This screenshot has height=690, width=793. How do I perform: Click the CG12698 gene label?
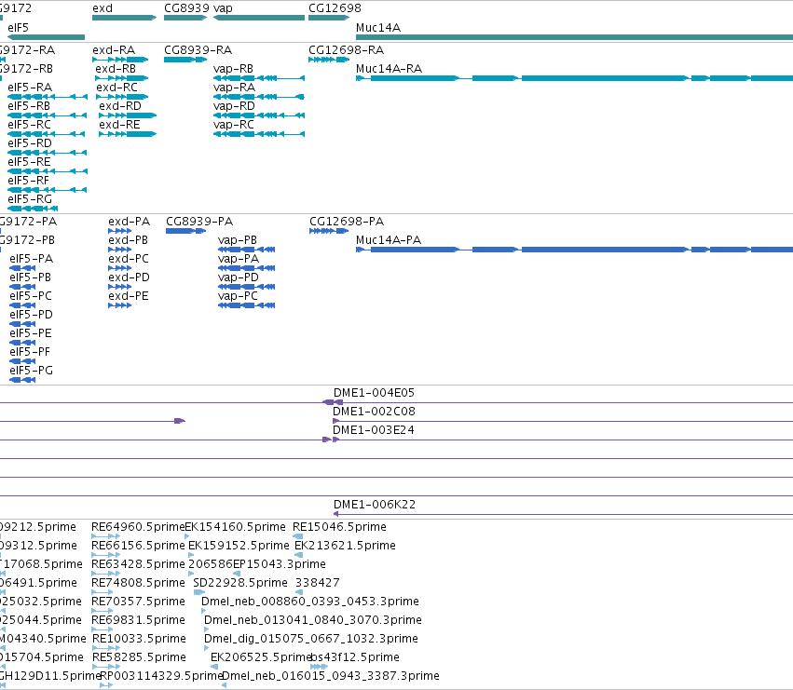(x=335, y=8)
